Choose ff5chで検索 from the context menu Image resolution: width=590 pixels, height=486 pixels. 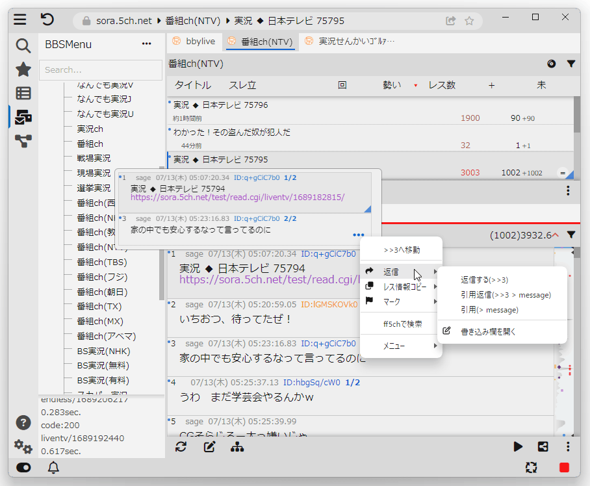pos(401,324)
